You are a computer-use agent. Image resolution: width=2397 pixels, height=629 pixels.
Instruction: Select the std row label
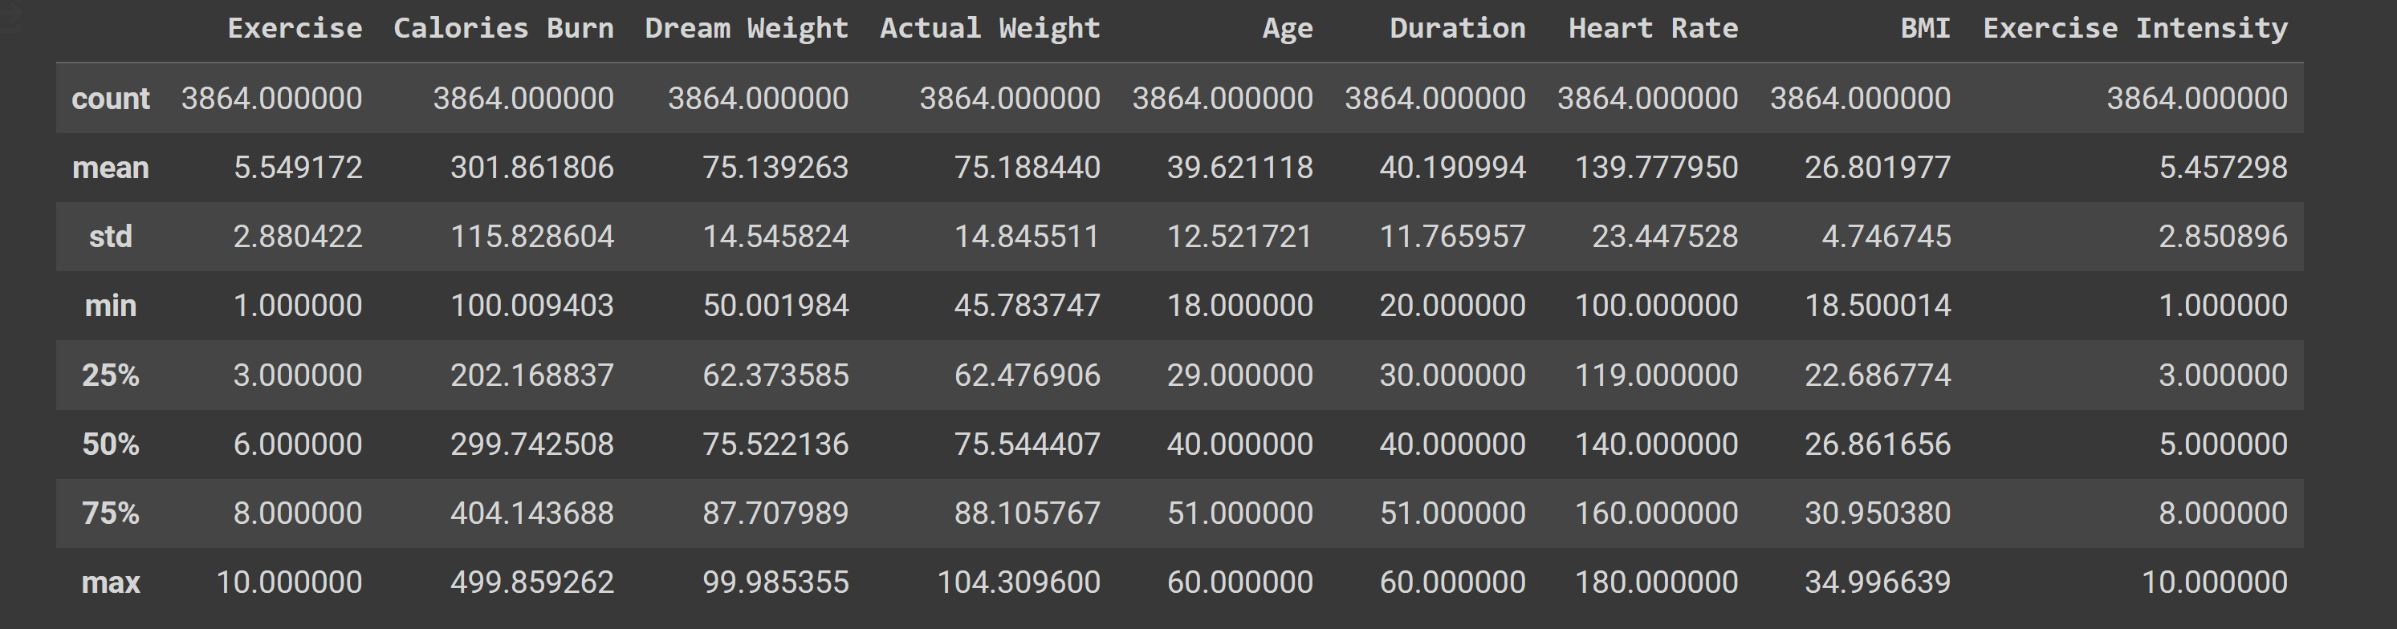point(111,237)
